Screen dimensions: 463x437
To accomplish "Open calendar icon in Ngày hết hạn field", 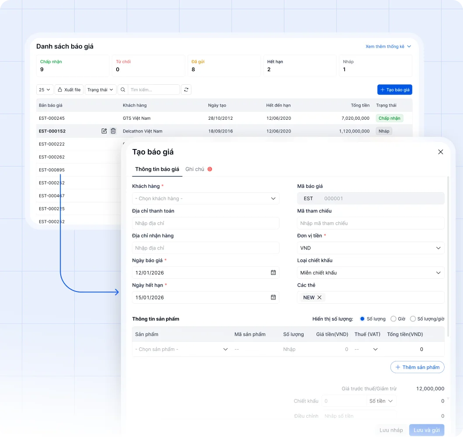I will tap(273, 297).
